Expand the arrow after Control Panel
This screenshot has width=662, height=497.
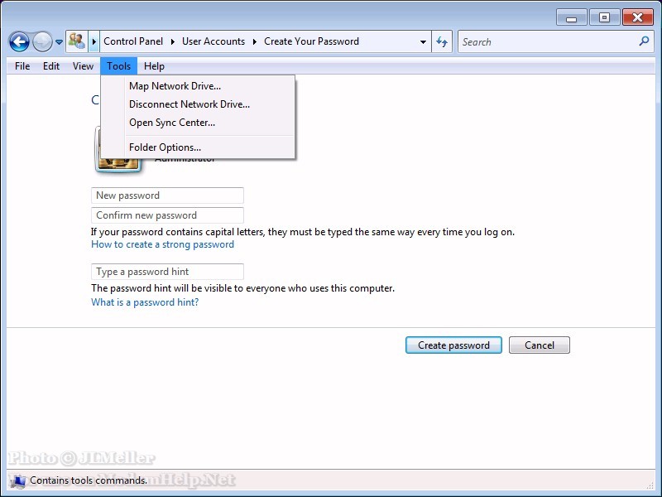tap(173, 41)
